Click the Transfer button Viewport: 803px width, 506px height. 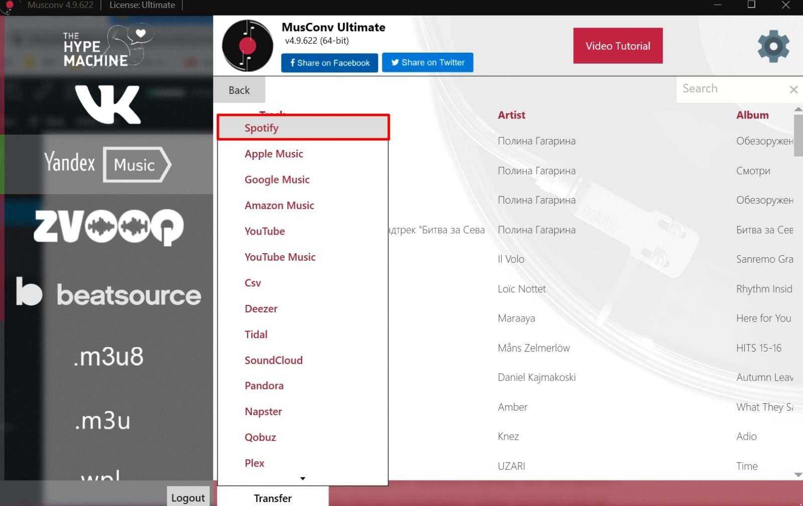[x=273, y=497]
